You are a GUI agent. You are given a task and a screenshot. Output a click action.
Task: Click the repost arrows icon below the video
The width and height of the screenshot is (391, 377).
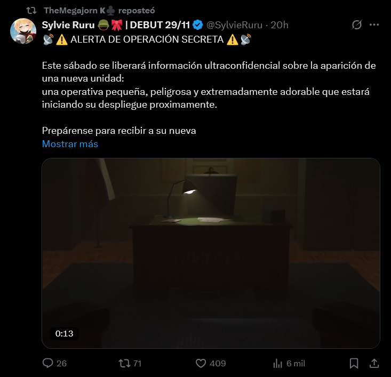click(124, 363)
